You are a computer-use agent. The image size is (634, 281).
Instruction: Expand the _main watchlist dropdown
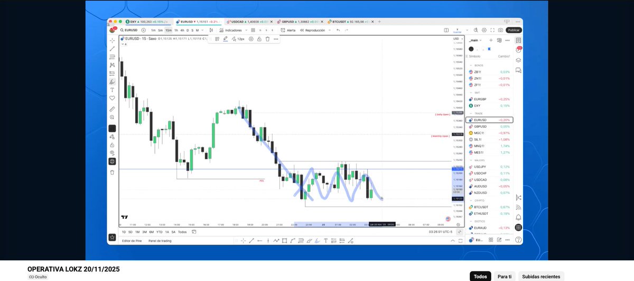(x=475, y=40)
